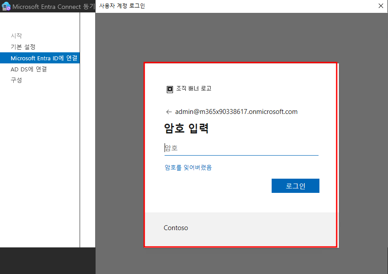Select the 구성 step in the sidebar
Viewport: 388px width, 274px height.
click(x=16, y=80)
